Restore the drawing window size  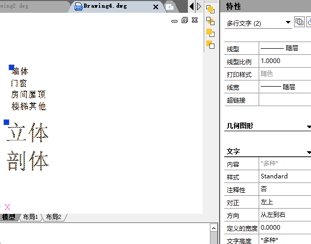[x=185, y=21]
